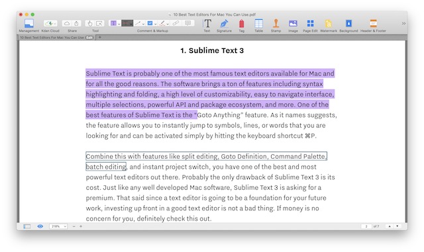
Task: Click the purple highlighted first paragraph line
Action: 210,73
